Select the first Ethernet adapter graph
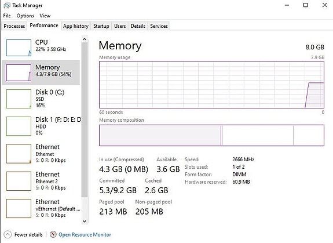 (x=19, y=154)
